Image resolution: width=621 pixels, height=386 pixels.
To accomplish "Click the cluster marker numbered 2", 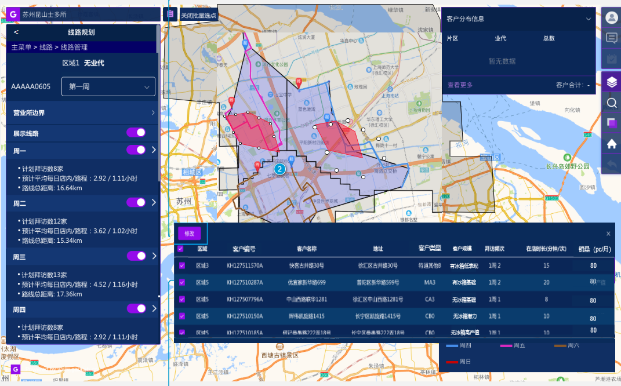I will coord(279,169).
